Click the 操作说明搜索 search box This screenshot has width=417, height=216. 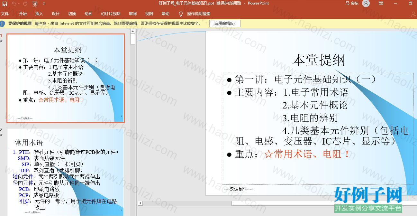click(x=199, y=14)
